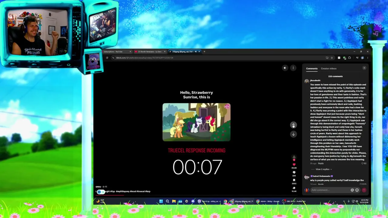Switch to the Creator videos tab

pyautogui.click(x=329, y=68)
